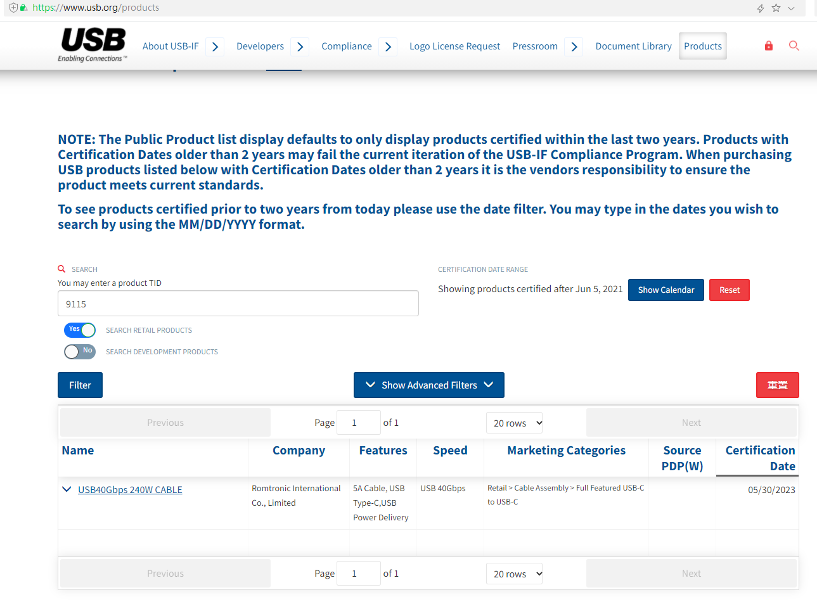The width and height of the screenshot is (817, 604).
Task: Click the lightning bolt icon in address bar
Action: (761, 8)
